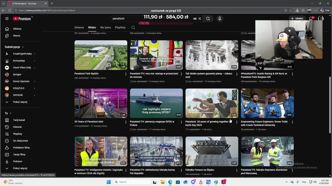Open Fabryka Fortaco na Śląsku video title
The width and height of the screenshot is (332, 186).
point(200,170)
